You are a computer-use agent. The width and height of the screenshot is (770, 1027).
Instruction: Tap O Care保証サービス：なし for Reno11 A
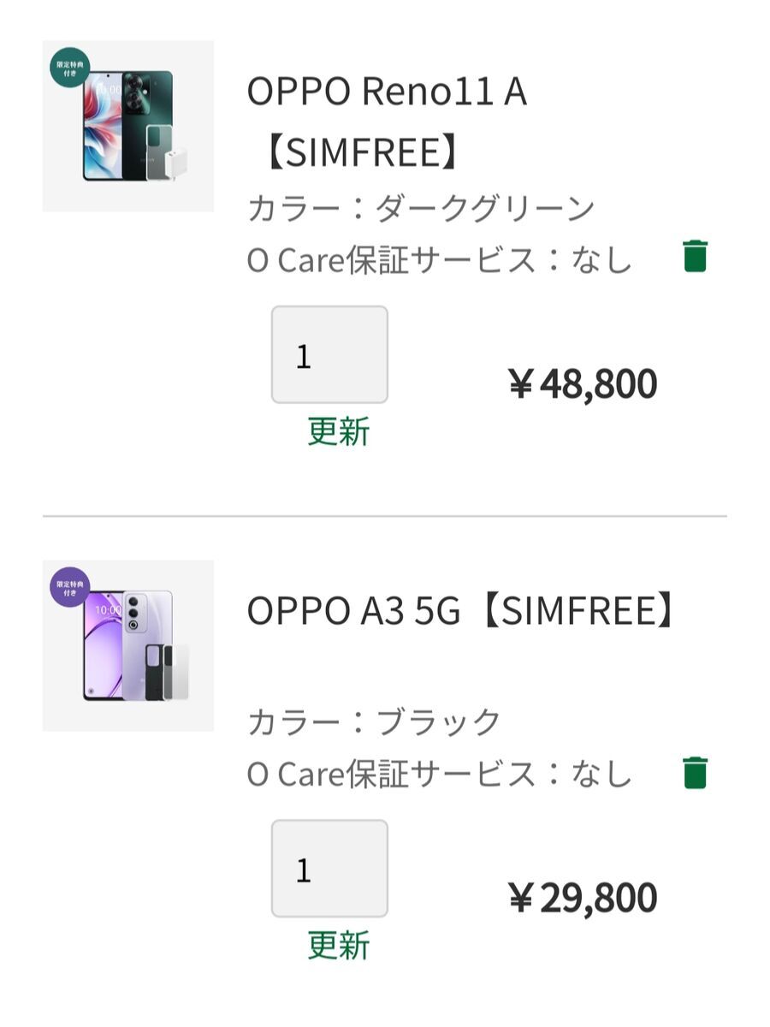tap(439, 259)
